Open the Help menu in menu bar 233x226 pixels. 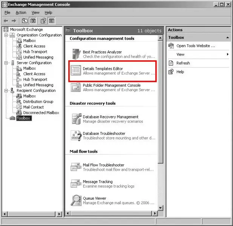pos(48,13)
